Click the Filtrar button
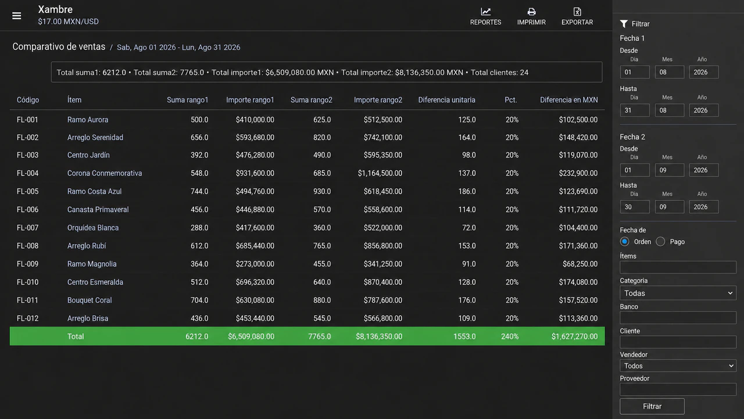 [x=652, y=406]
